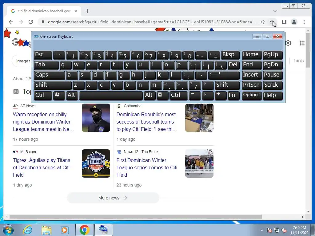Image resolution: width=315 pixels, height=236 pixels.
Task: Open Chrome side panel icon
Action: pos(284,22)
